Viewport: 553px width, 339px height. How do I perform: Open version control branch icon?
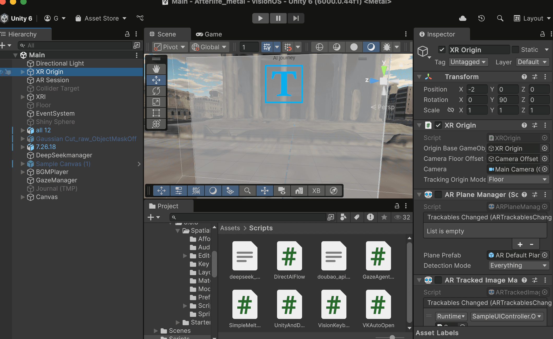[x=140, y=18]
